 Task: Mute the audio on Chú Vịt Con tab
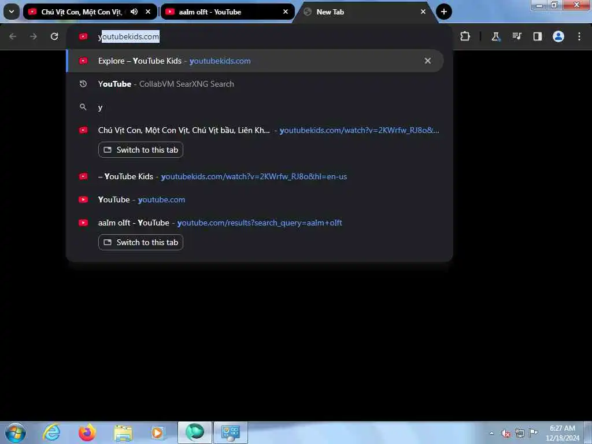pos(134,12)
